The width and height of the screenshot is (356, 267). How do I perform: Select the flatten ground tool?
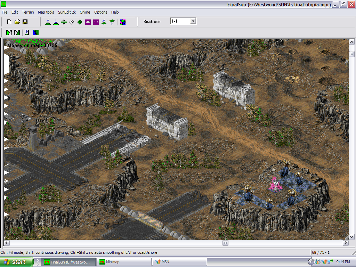tap(64, 22)
